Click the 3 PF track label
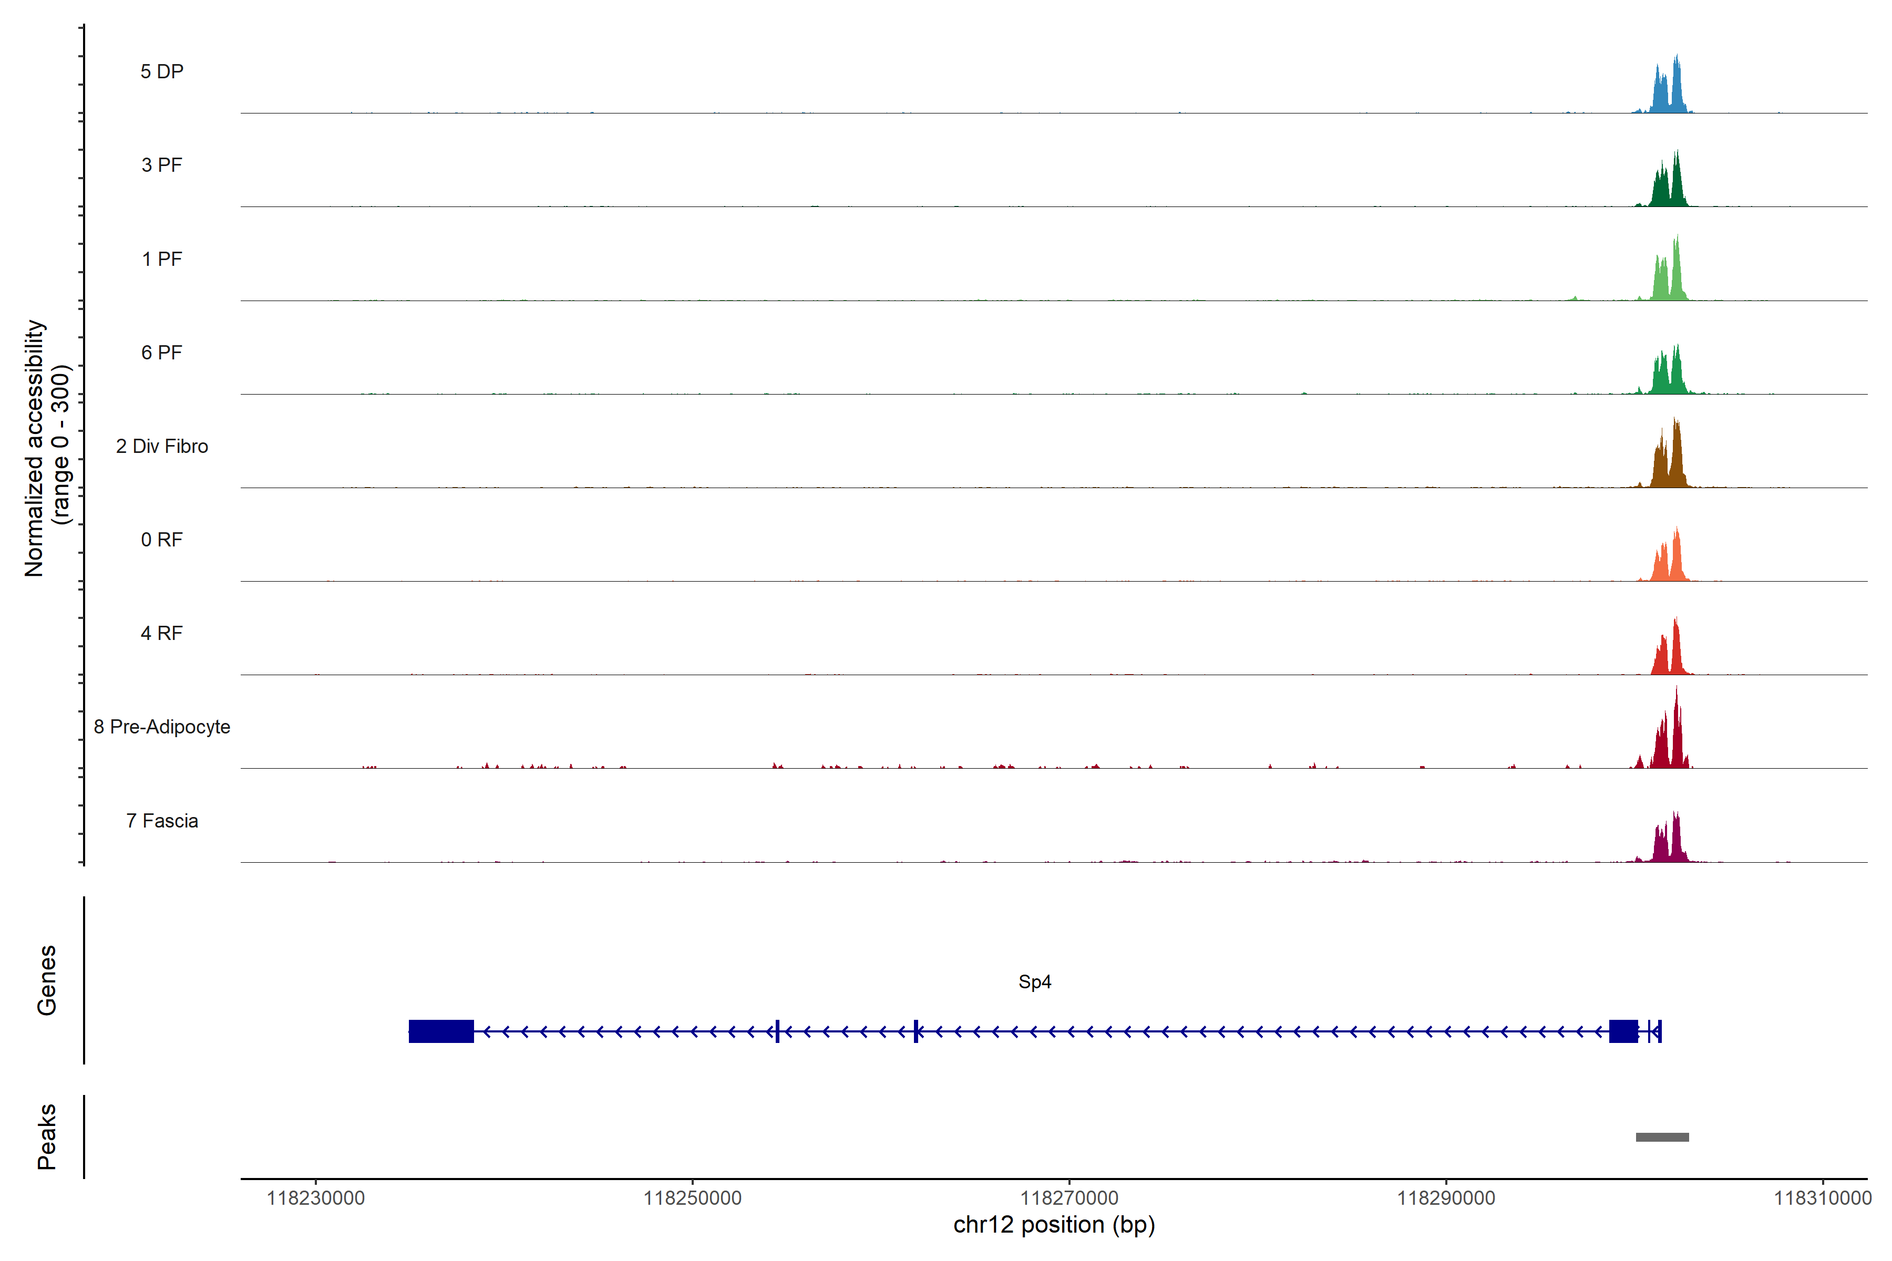Viewport: 1892px width, 1261px height. [162, 165]
